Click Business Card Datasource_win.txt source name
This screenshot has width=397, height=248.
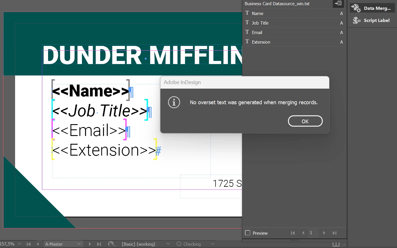(x=277, y=4)
